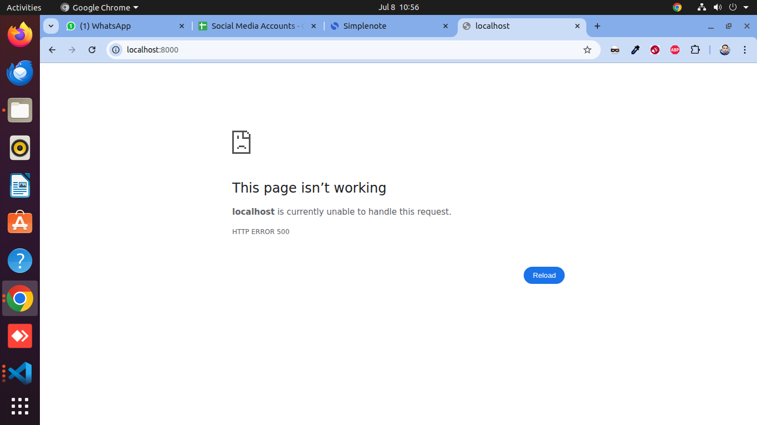
Task: Bookmark this page with star icon
Action: 587,50
